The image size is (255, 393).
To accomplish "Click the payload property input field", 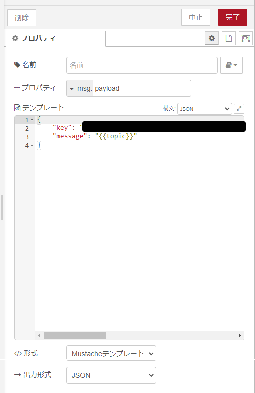I will click(x=142, y=88).
